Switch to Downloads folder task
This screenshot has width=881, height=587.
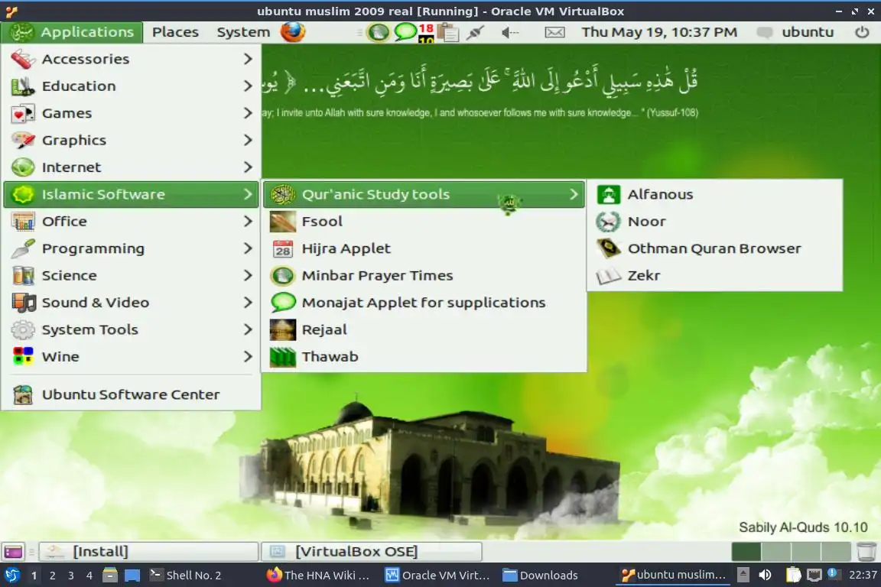pyautogui.click(x=540, y=576)
